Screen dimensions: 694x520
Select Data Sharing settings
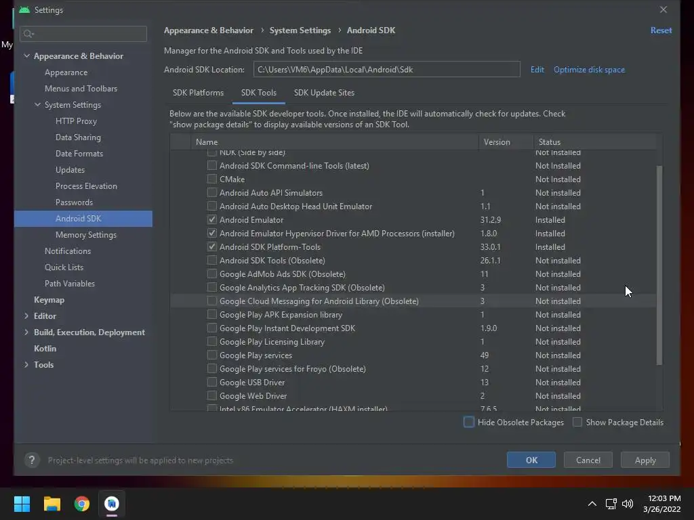point(78,137)
